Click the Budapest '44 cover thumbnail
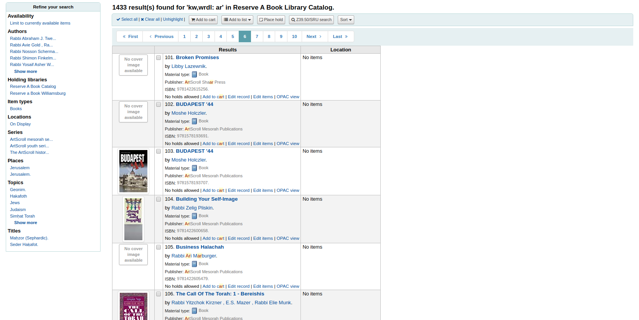 point(133,171)
